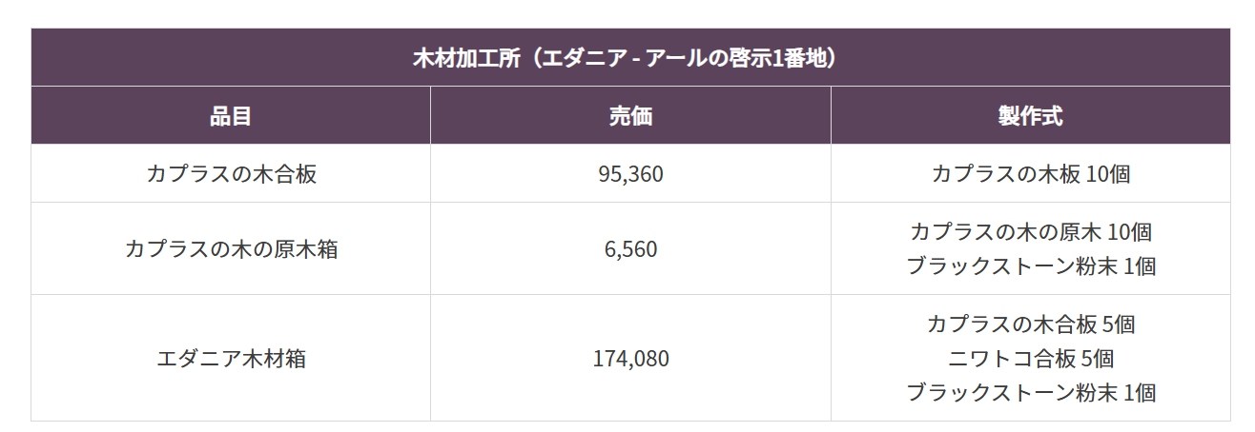Select the 製作式 column header
This screenshot has width=1255, height=432.
(1030, 116)
